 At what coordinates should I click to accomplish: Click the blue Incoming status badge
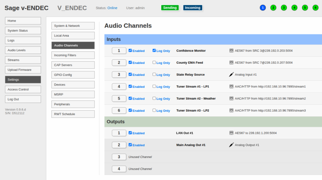pyautogui.click(x=193, y=8)
